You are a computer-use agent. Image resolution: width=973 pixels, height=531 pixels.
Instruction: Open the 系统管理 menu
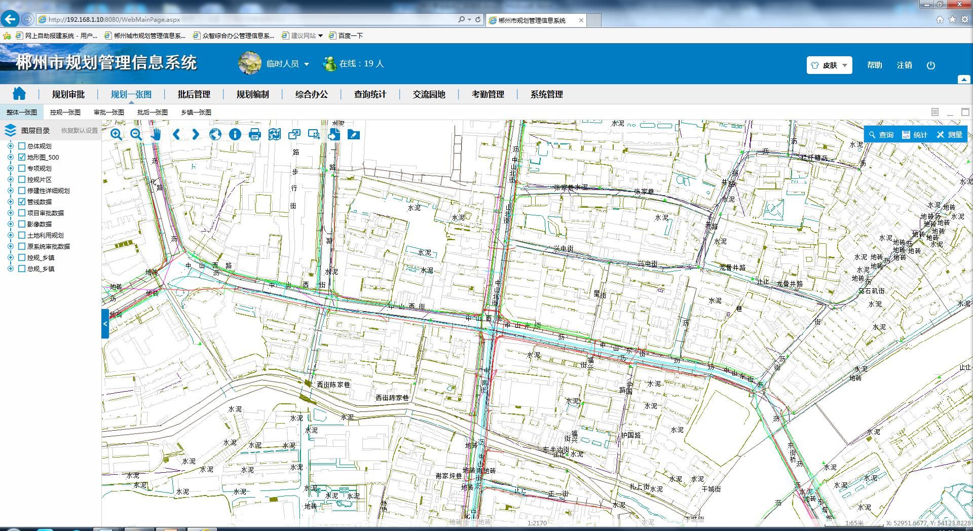click(546, 94)
